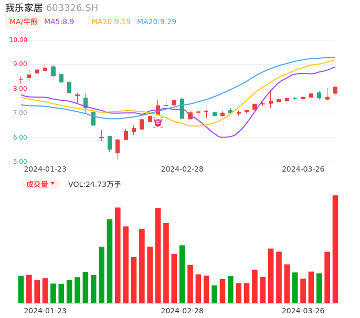Click the MA5:8.9 legend label
The width and height of the screenshot is (360, 318).
[x=59, y=22]
